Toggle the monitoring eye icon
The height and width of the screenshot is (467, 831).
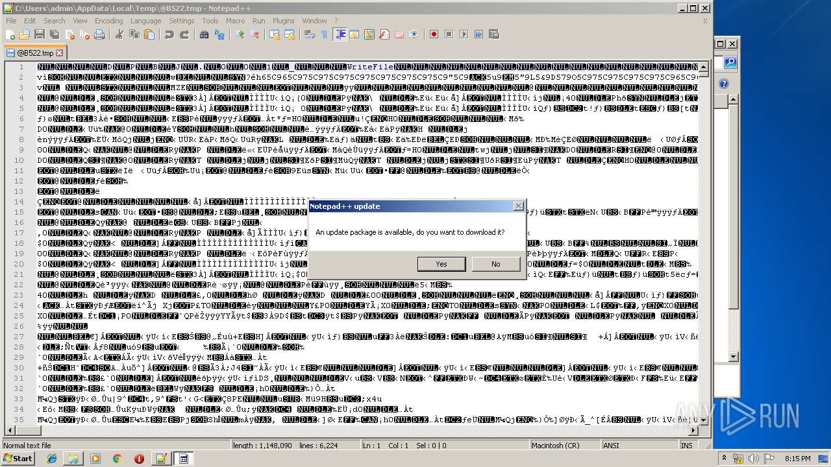coord(414,34)
